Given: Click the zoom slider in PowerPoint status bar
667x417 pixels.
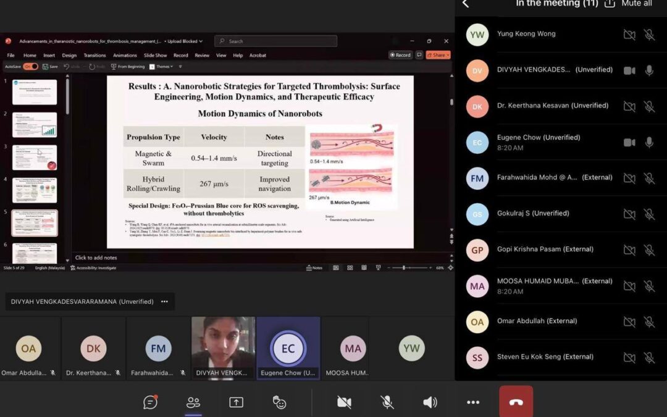Looking at the screenshot, I should (404, 267).
